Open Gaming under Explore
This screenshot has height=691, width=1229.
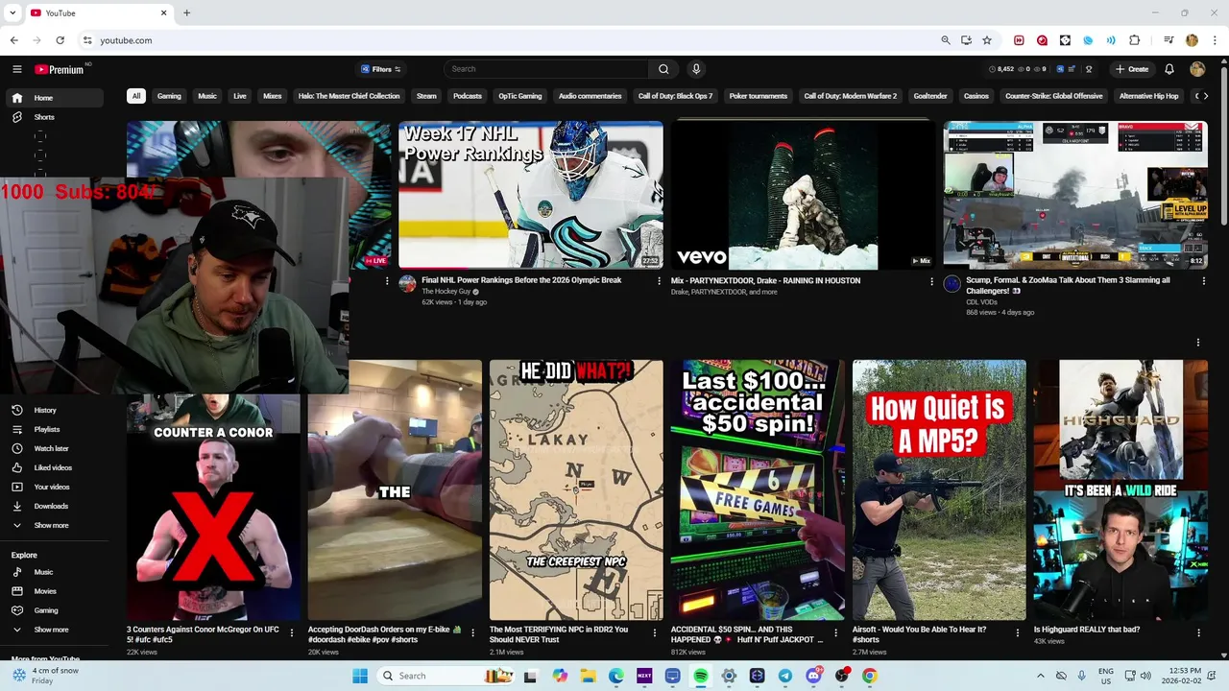click(56, 610)
